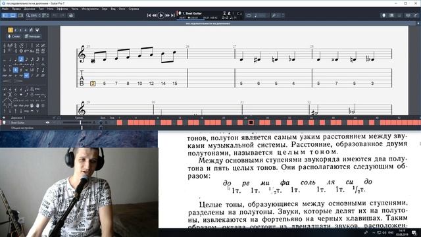Add a decrescendo hairpin
Viewport: 421px width, 237px height.
click(18, 81)
